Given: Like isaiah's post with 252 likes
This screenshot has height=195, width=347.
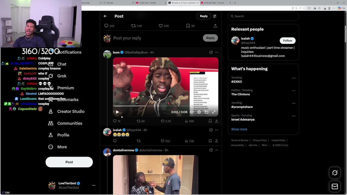Looking at the screenshot, I should click(165, 141).
